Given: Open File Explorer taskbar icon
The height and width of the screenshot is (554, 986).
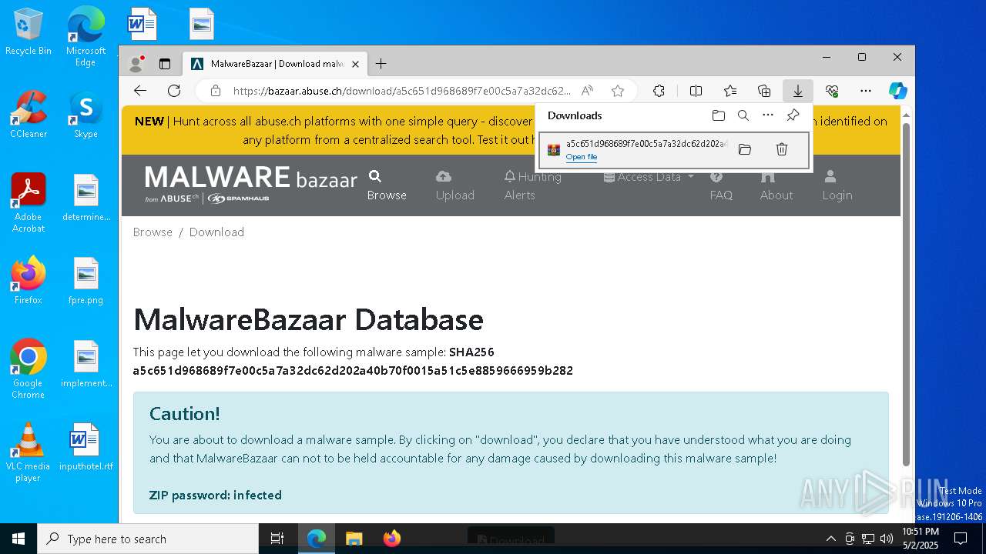Looking at the screenshot, I should tap(354, 539).
